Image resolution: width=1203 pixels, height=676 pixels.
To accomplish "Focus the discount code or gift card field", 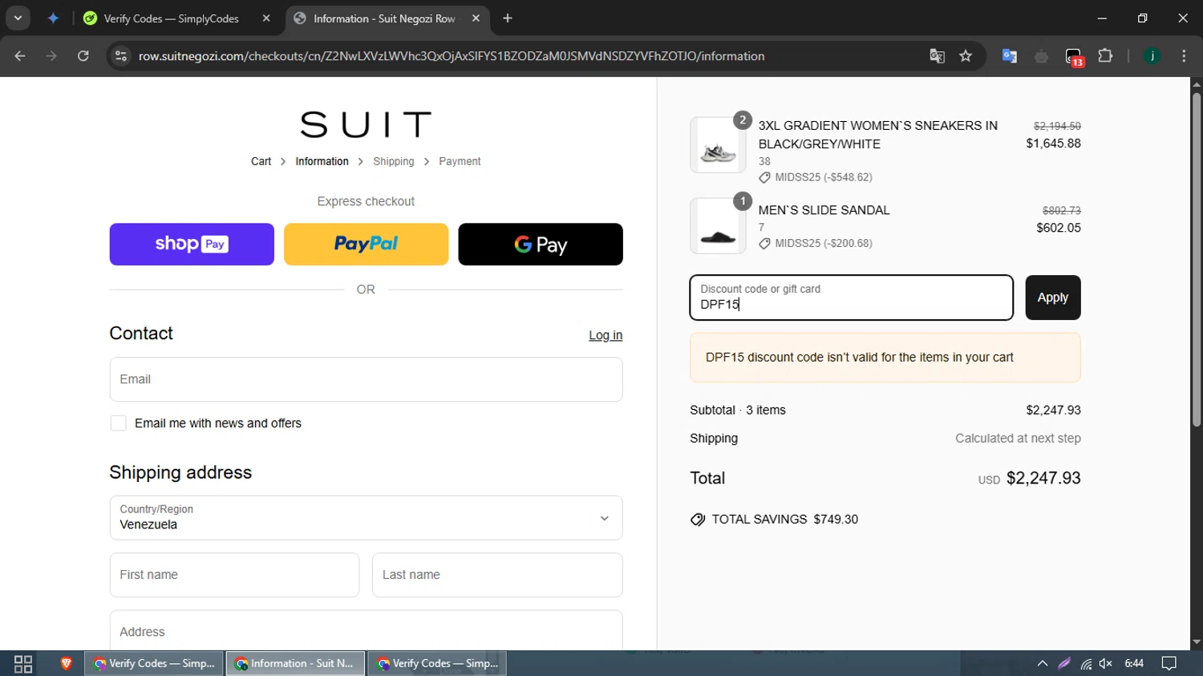I will (852, 298).
